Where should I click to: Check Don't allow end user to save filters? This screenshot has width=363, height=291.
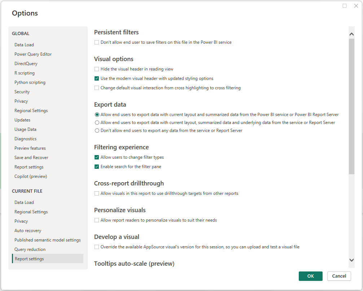(97, 42)
